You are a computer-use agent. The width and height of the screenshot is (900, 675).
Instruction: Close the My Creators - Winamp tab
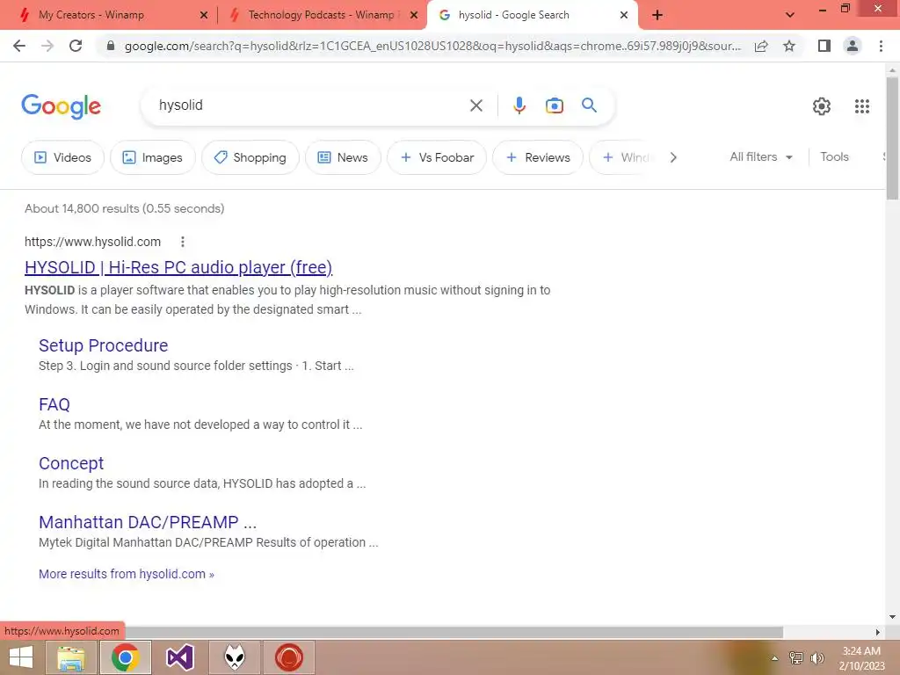[204, 15]
